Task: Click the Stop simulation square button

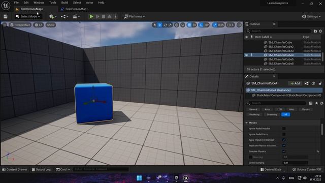Action: (x=104, y=16)
